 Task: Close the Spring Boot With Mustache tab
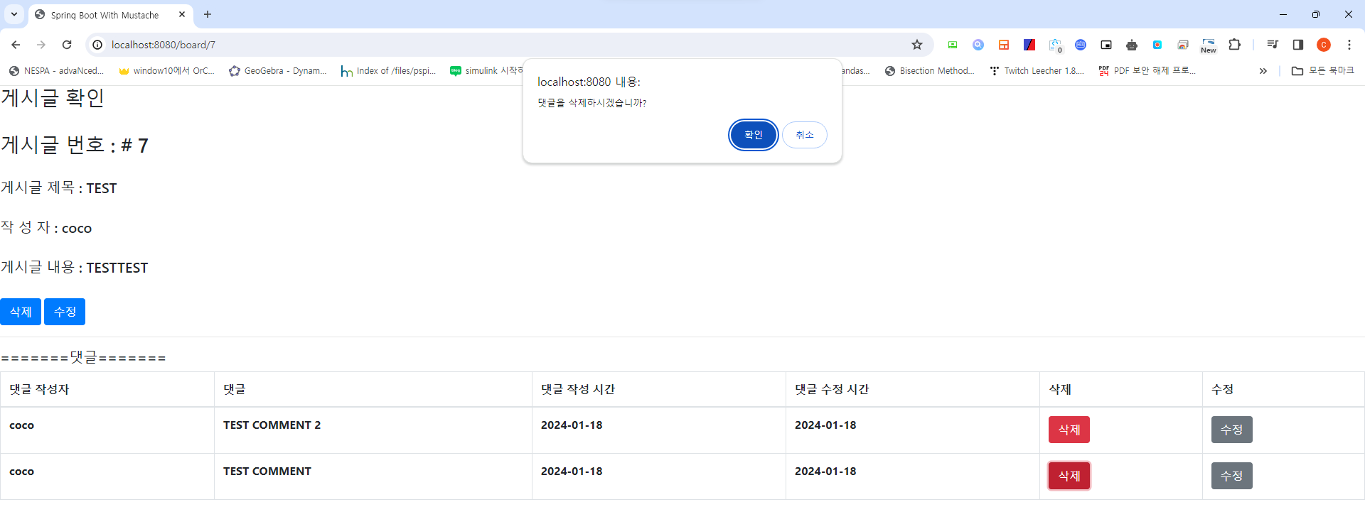(182, 14)
